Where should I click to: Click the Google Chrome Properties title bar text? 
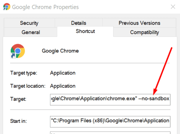(x=45, y=7)
